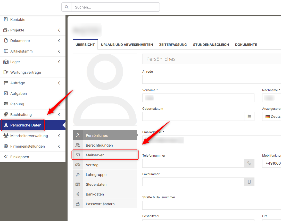Open Steuerdaten in the profile menu
This screenshot has height=221, width=281.
pyautogui.click(x=96, y=184)
